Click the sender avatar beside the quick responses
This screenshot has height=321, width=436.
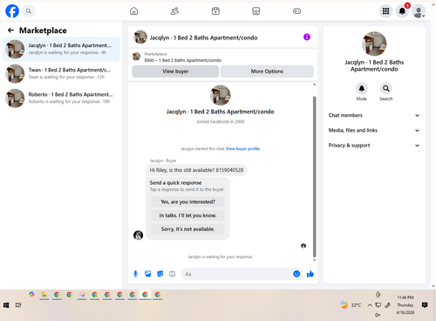click(139, 235)
